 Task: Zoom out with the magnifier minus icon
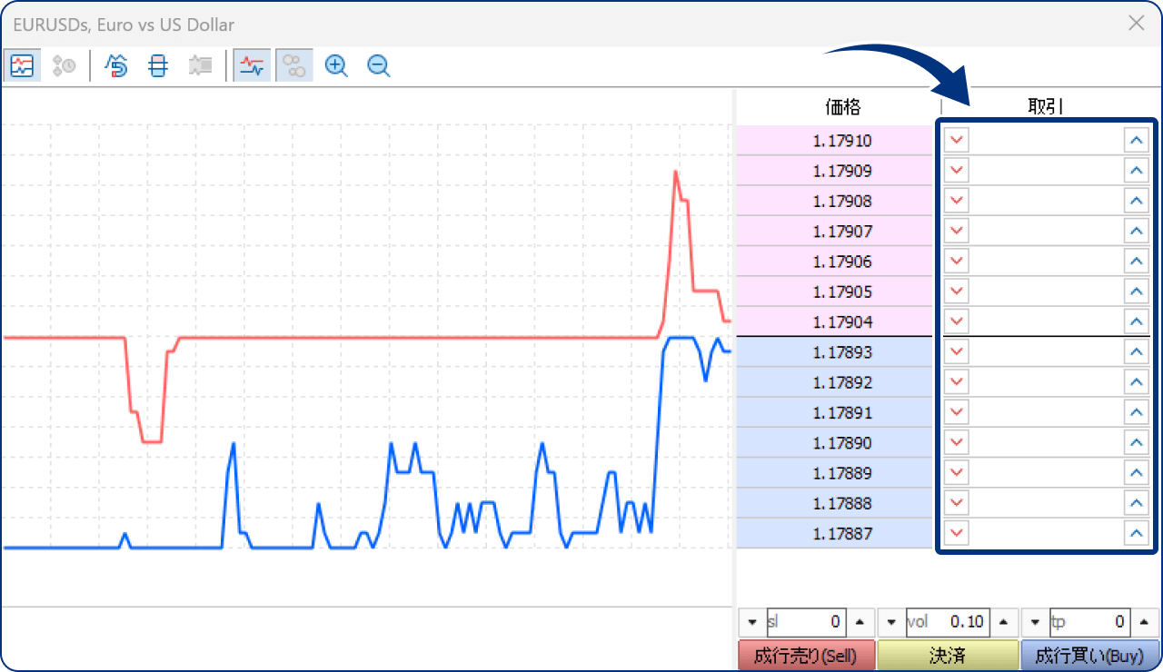click(x=378, y=65)
